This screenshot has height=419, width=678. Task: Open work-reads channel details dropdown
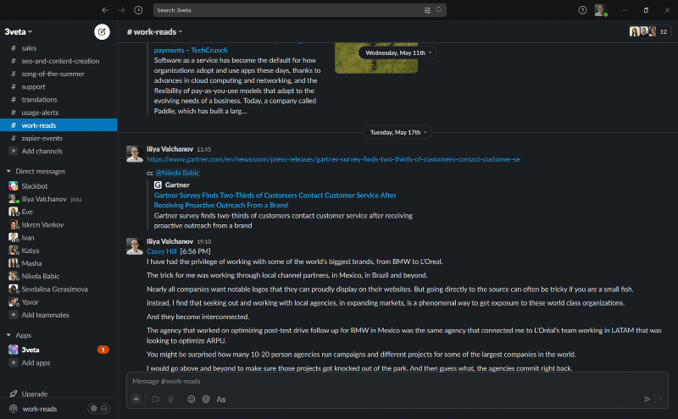pos(155,31)
